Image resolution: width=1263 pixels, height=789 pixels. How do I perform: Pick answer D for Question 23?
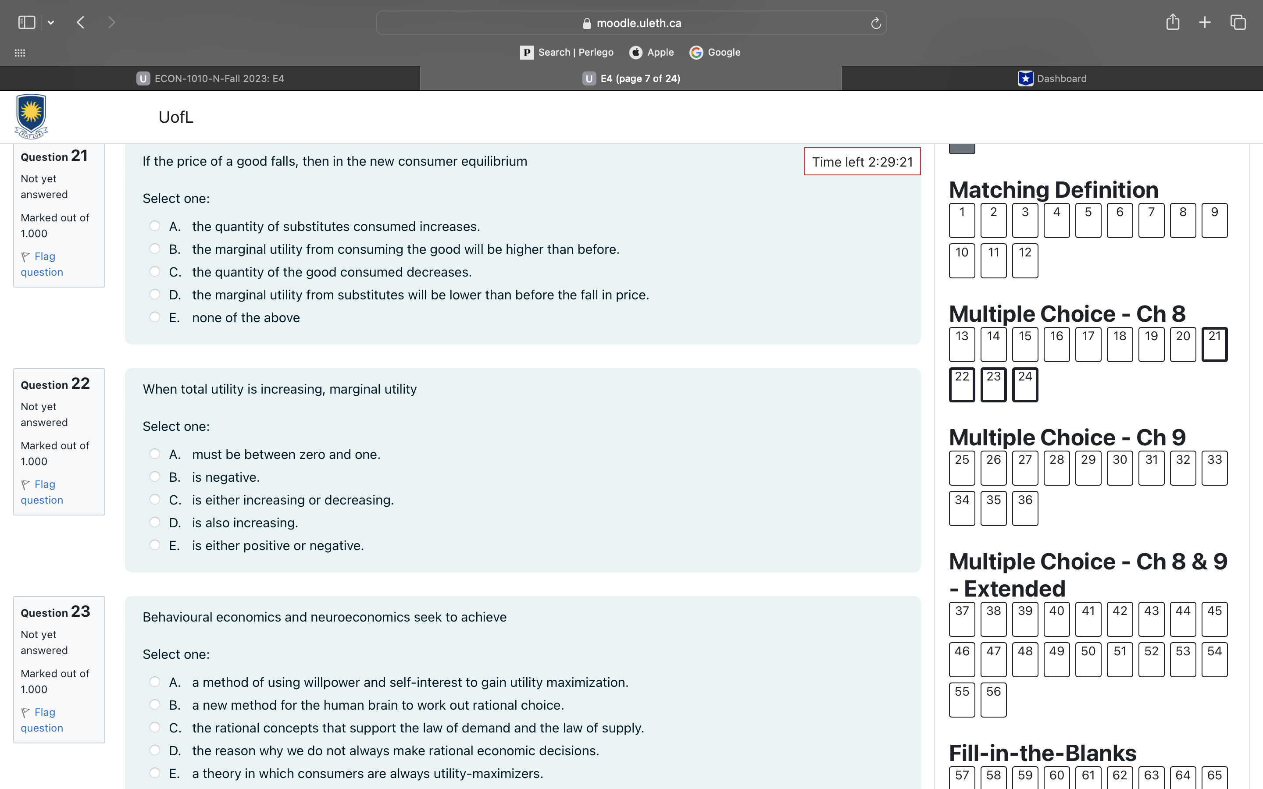tap(154, 750)
